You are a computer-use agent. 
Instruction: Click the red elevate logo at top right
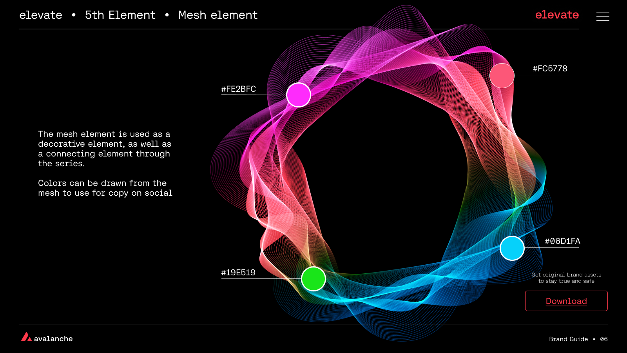point(557,15)
